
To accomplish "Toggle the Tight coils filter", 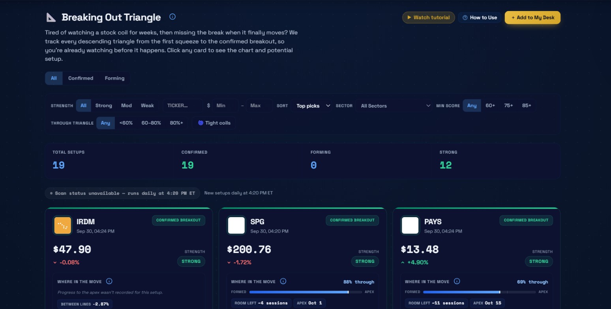I will pos(214,123).
